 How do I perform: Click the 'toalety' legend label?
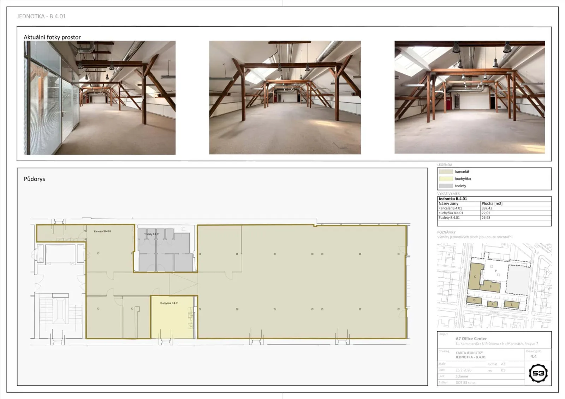point(460,186)
